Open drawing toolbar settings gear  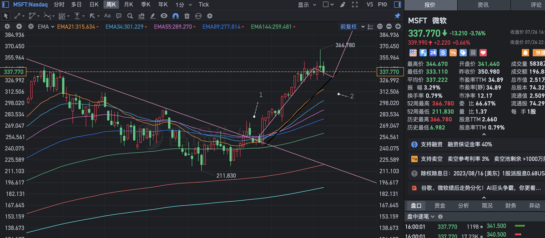click(210, 16)
